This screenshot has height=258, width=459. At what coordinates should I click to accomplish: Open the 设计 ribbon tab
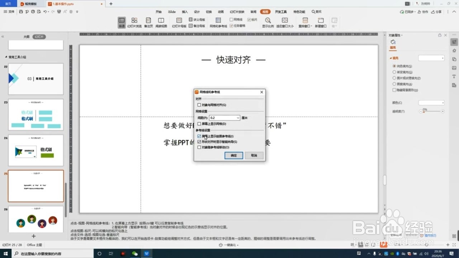[x=197, y=12]
